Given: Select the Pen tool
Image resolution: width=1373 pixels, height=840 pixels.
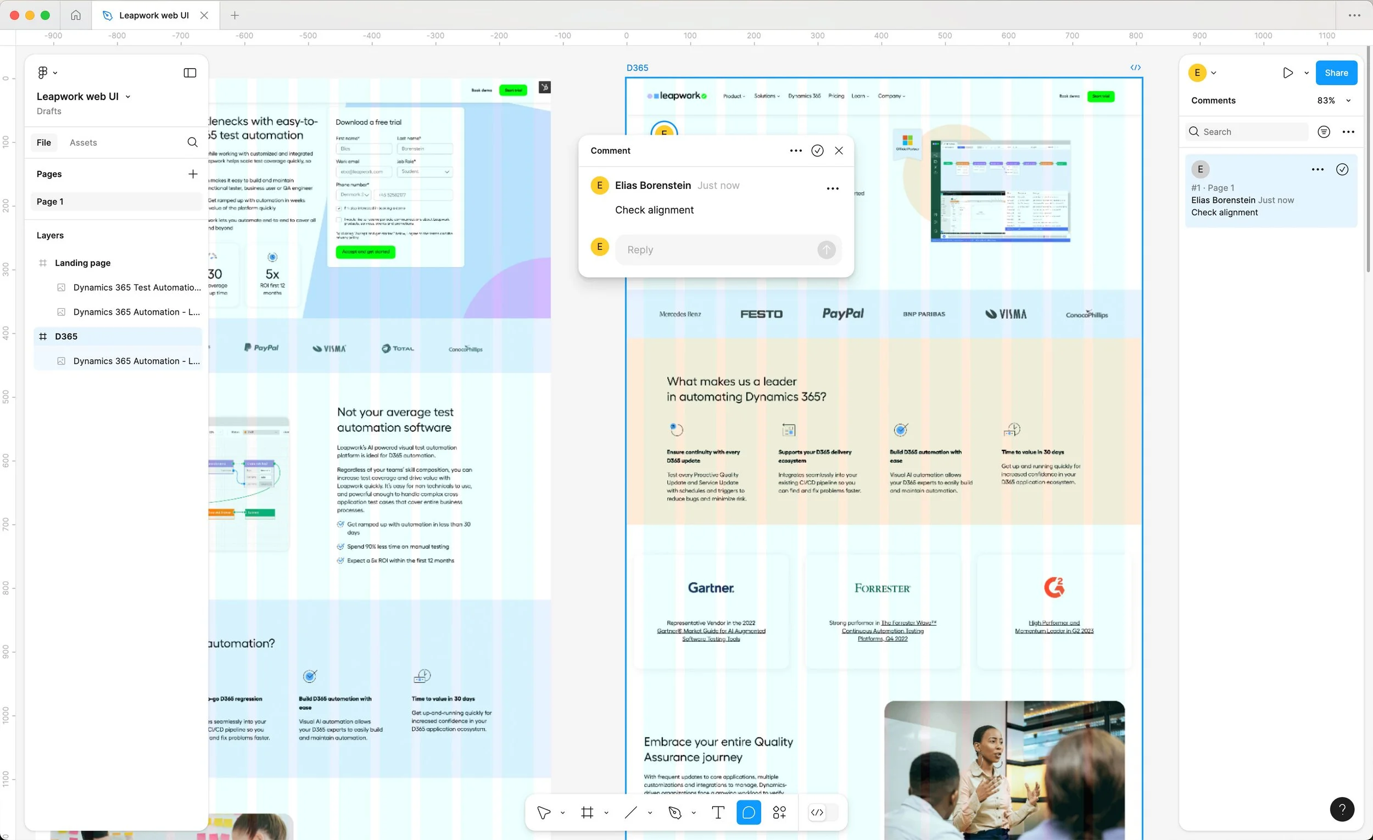Looking at the screenshot, I should tap(675, 813).
